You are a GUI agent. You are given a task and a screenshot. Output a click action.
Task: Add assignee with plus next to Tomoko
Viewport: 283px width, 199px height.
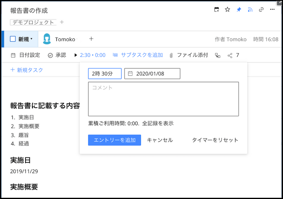point(91,39)
